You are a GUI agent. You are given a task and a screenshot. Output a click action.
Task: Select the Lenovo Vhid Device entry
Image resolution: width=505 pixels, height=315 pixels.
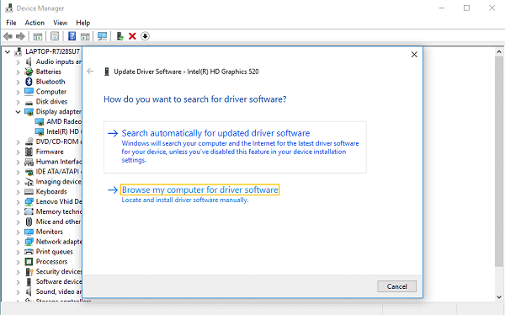click(x=59, y=201)
